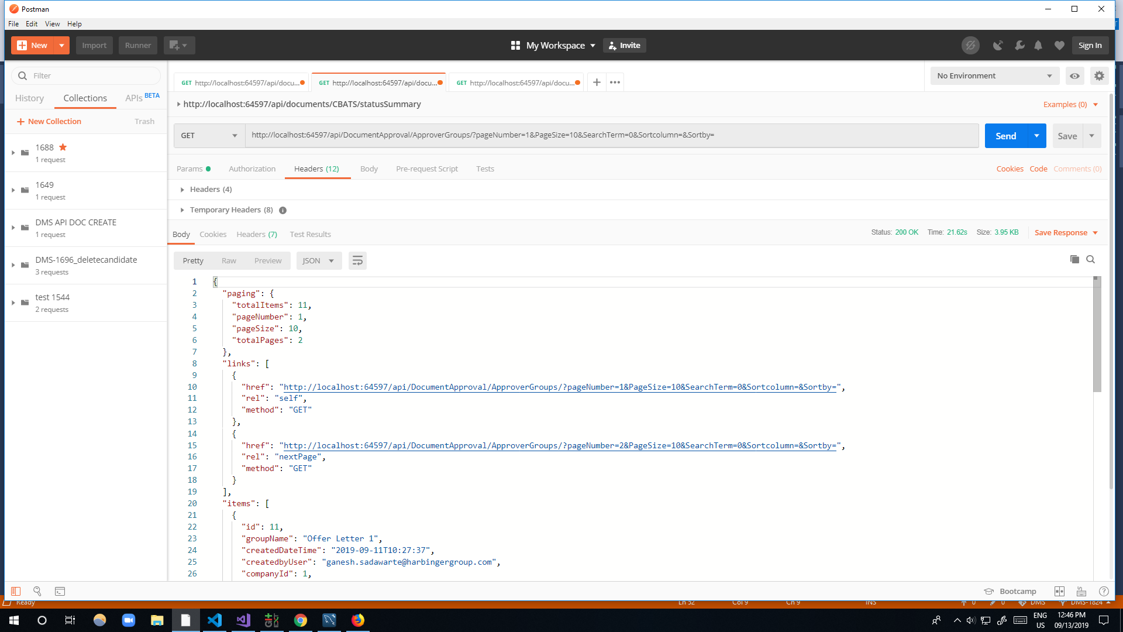Open the Examples (0) dropdown
The width and height of the screenshot is (1123, 632).
(1070, 105)
